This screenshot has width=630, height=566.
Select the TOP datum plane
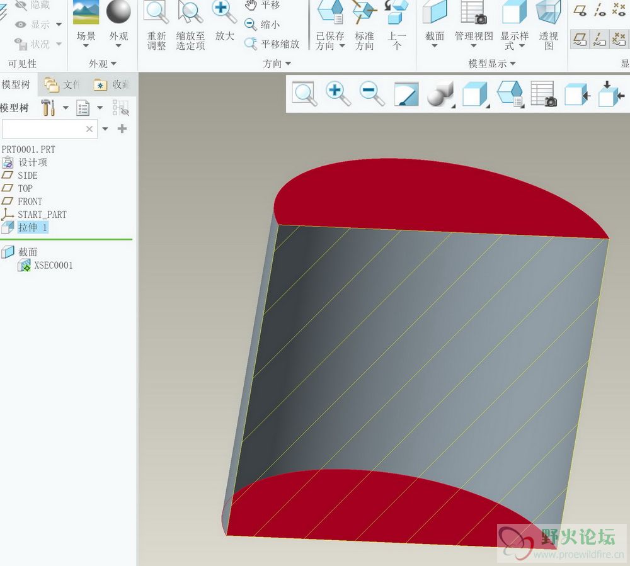click(x=17, y=188)
